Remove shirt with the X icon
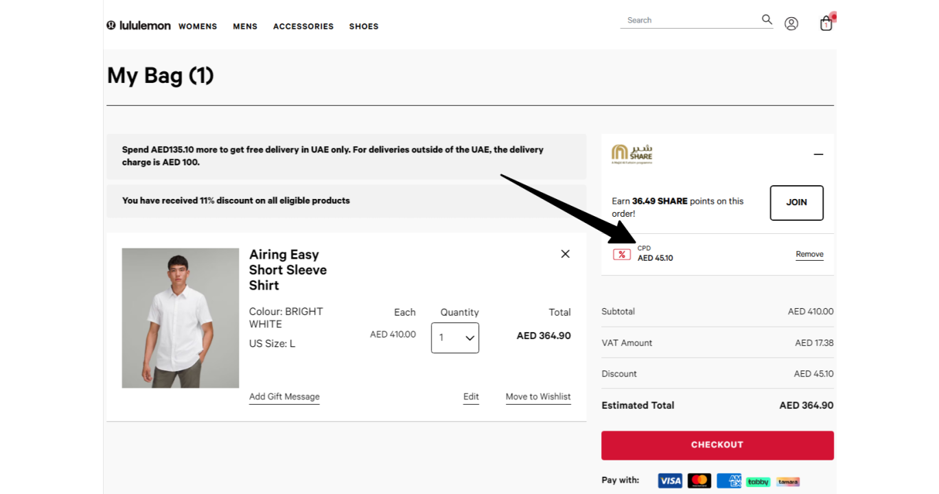The height and width of the screenshot is (494, 939). coord(565,254)
